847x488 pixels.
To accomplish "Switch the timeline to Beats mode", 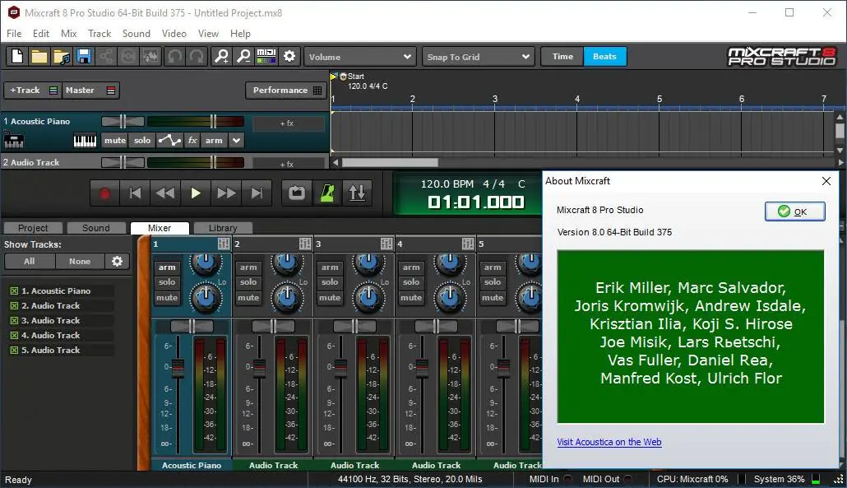I will tap(604, 56).
